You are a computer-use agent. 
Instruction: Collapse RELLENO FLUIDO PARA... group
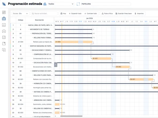pyautogui.click(x=33, y=75)
